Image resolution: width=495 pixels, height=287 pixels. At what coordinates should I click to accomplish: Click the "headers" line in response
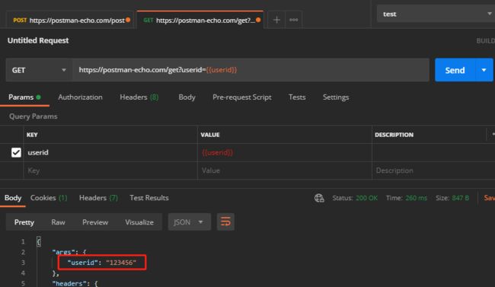pos(75,283)
